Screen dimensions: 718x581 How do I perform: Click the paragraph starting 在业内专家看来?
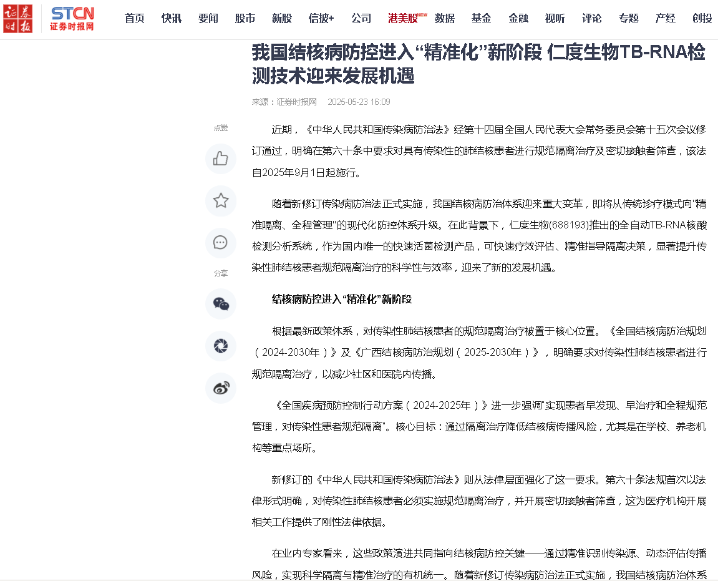click(479, 564)
